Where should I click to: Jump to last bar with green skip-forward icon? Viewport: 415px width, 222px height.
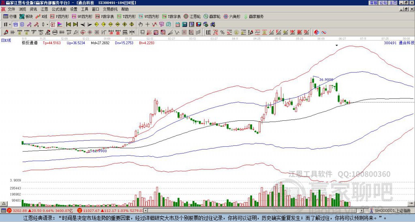click(75, 25)
